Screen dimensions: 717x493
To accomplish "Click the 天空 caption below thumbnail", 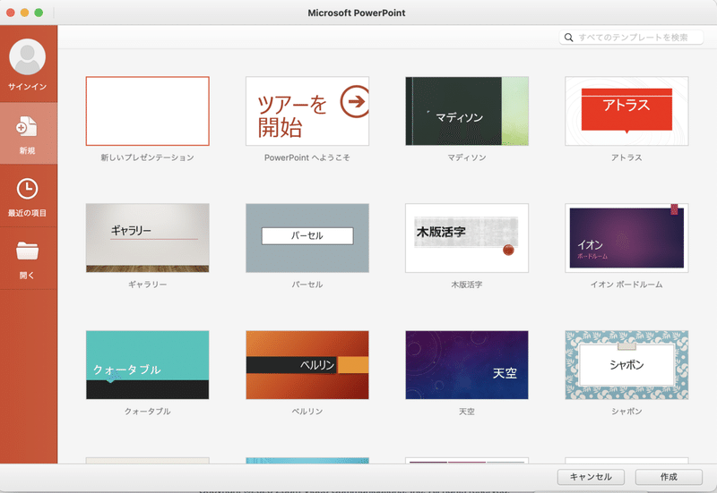I will click(466, 412).
